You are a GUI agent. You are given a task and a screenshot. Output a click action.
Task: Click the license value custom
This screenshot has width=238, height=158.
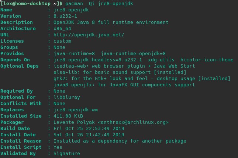pyautogui.click(x=62, y=41)
